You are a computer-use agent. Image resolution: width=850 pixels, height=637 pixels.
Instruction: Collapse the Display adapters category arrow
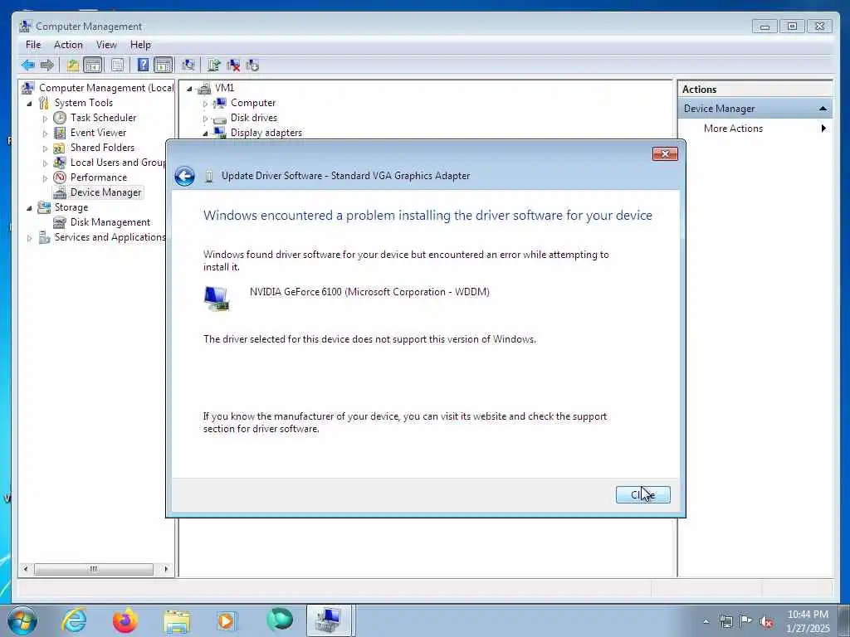click(x=205, y=134)
